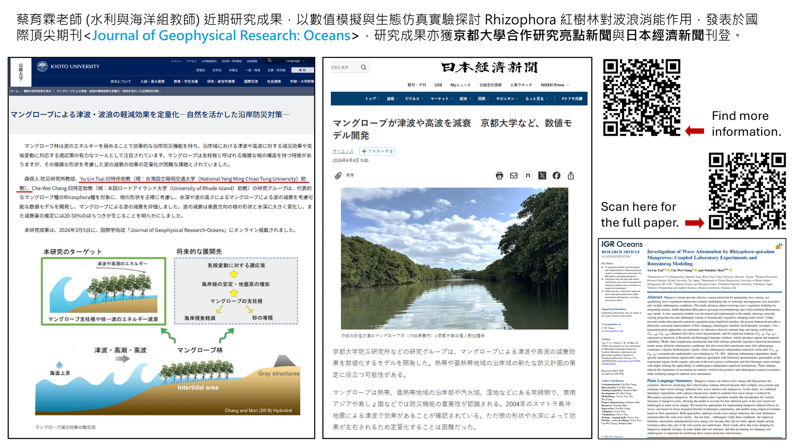This screenshot has height=446, width=794.
Task: Click the フォローする follow button
Action: pyautogui.click(x=377, y=151)
